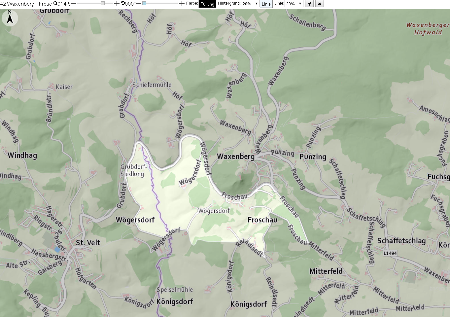Viewport: 450px width, 317px height.
Task: Click the Wögersdorf bold place label
Action: [x=135, y=220]
